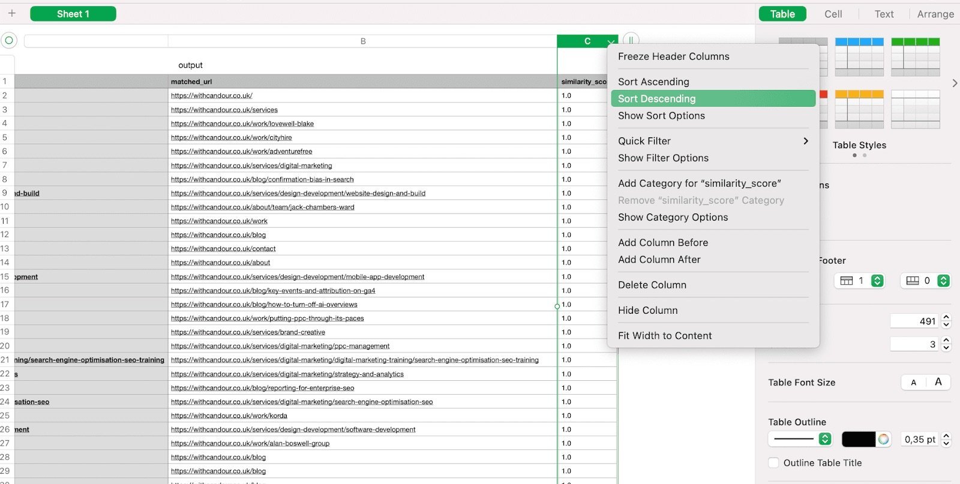
Task: Choose Add Category for similarity_score
Action: (x=713, y=184)
